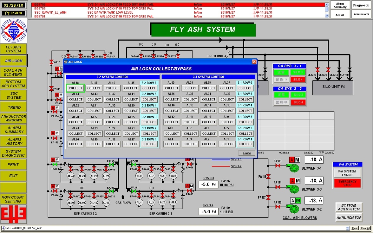
Task: Click SYS 3-1 pressure value -5.0 Psi
Action: (x=208, y=184)
